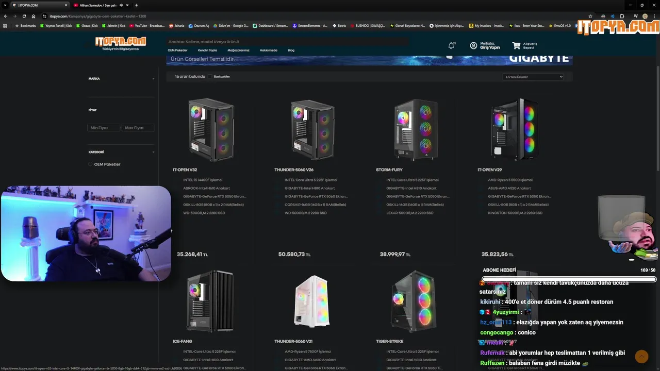
Task: Select the ITOPYA.COM browser tab
Action: 39,5
